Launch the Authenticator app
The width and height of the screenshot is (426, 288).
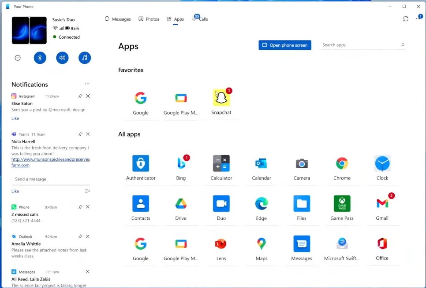pos(141,163)
